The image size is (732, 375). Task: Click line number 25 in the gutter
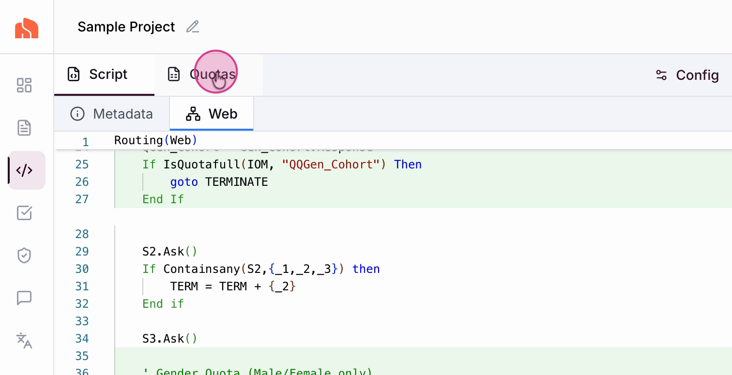82,165
